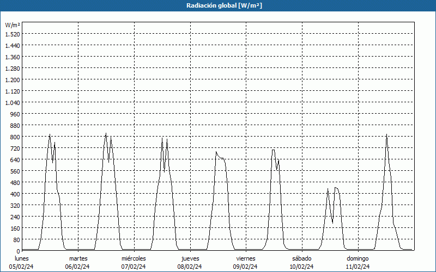Image resolution: width=436 pixels, height=272 pixels.
Task: Click the 'lunes' day label
Action: (22, 259)
